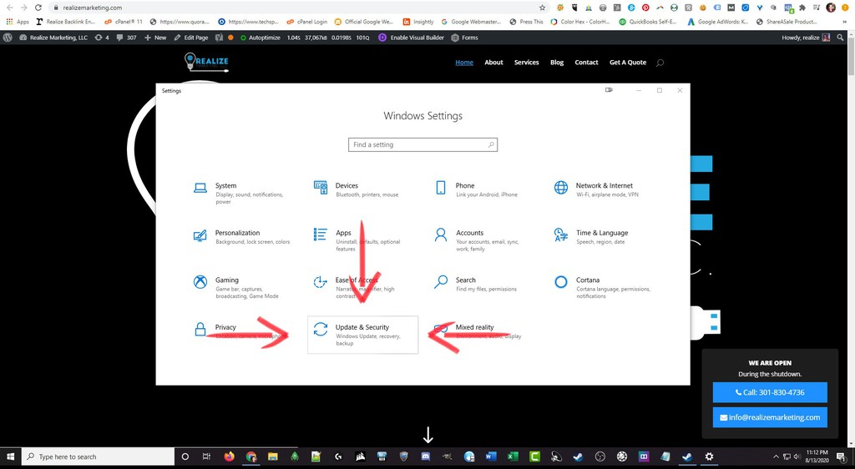Click the Chrome profile avatar
855x469 pixels.
(x=831, y=8)
